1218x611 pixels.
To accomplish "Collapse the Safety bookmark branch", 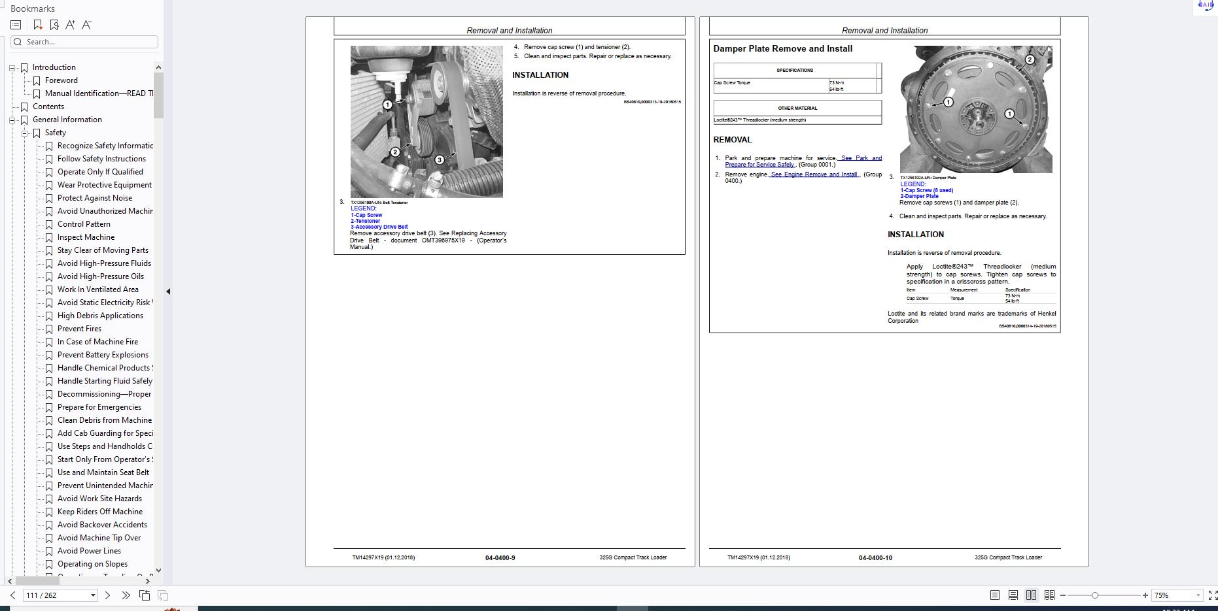I will pyautogui.click(x=24, y=133).
